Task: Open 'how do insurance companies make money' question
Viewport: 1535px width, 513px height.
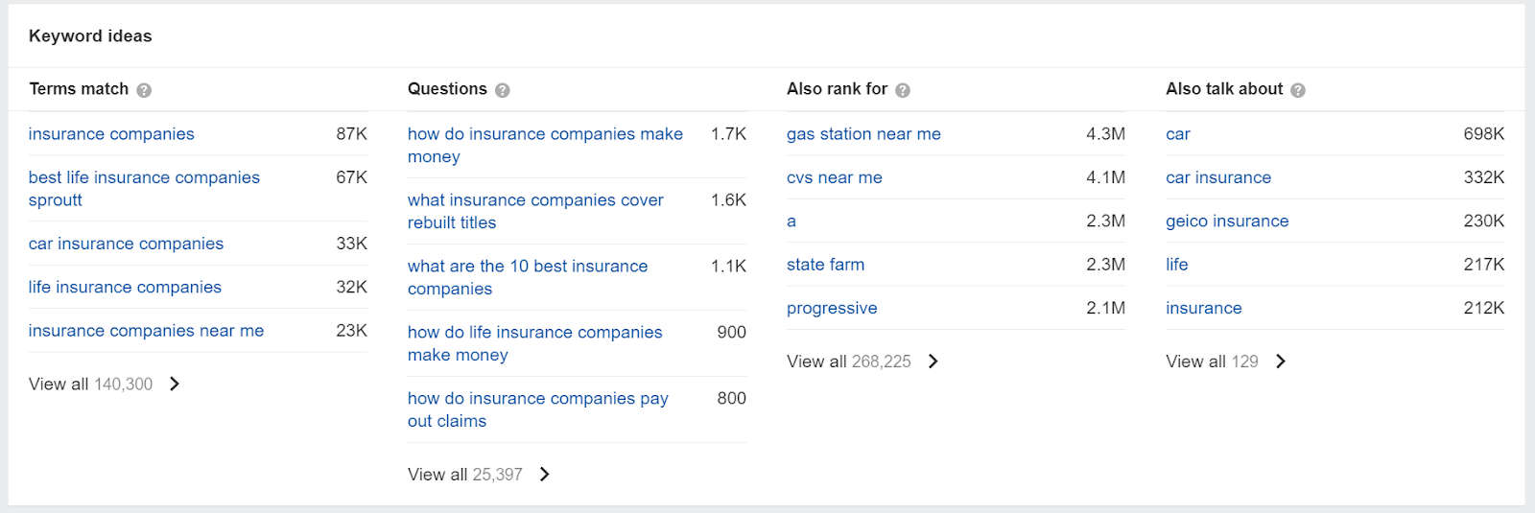Action: (x=545, y=146)
